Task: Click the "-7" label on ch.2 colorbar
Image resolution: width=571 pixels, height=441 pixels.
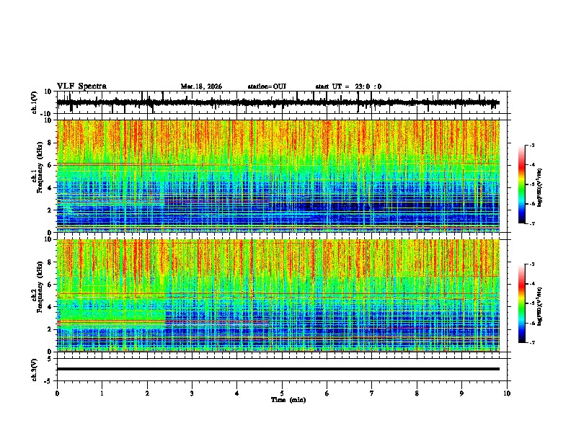Action: tap(532, 342)
